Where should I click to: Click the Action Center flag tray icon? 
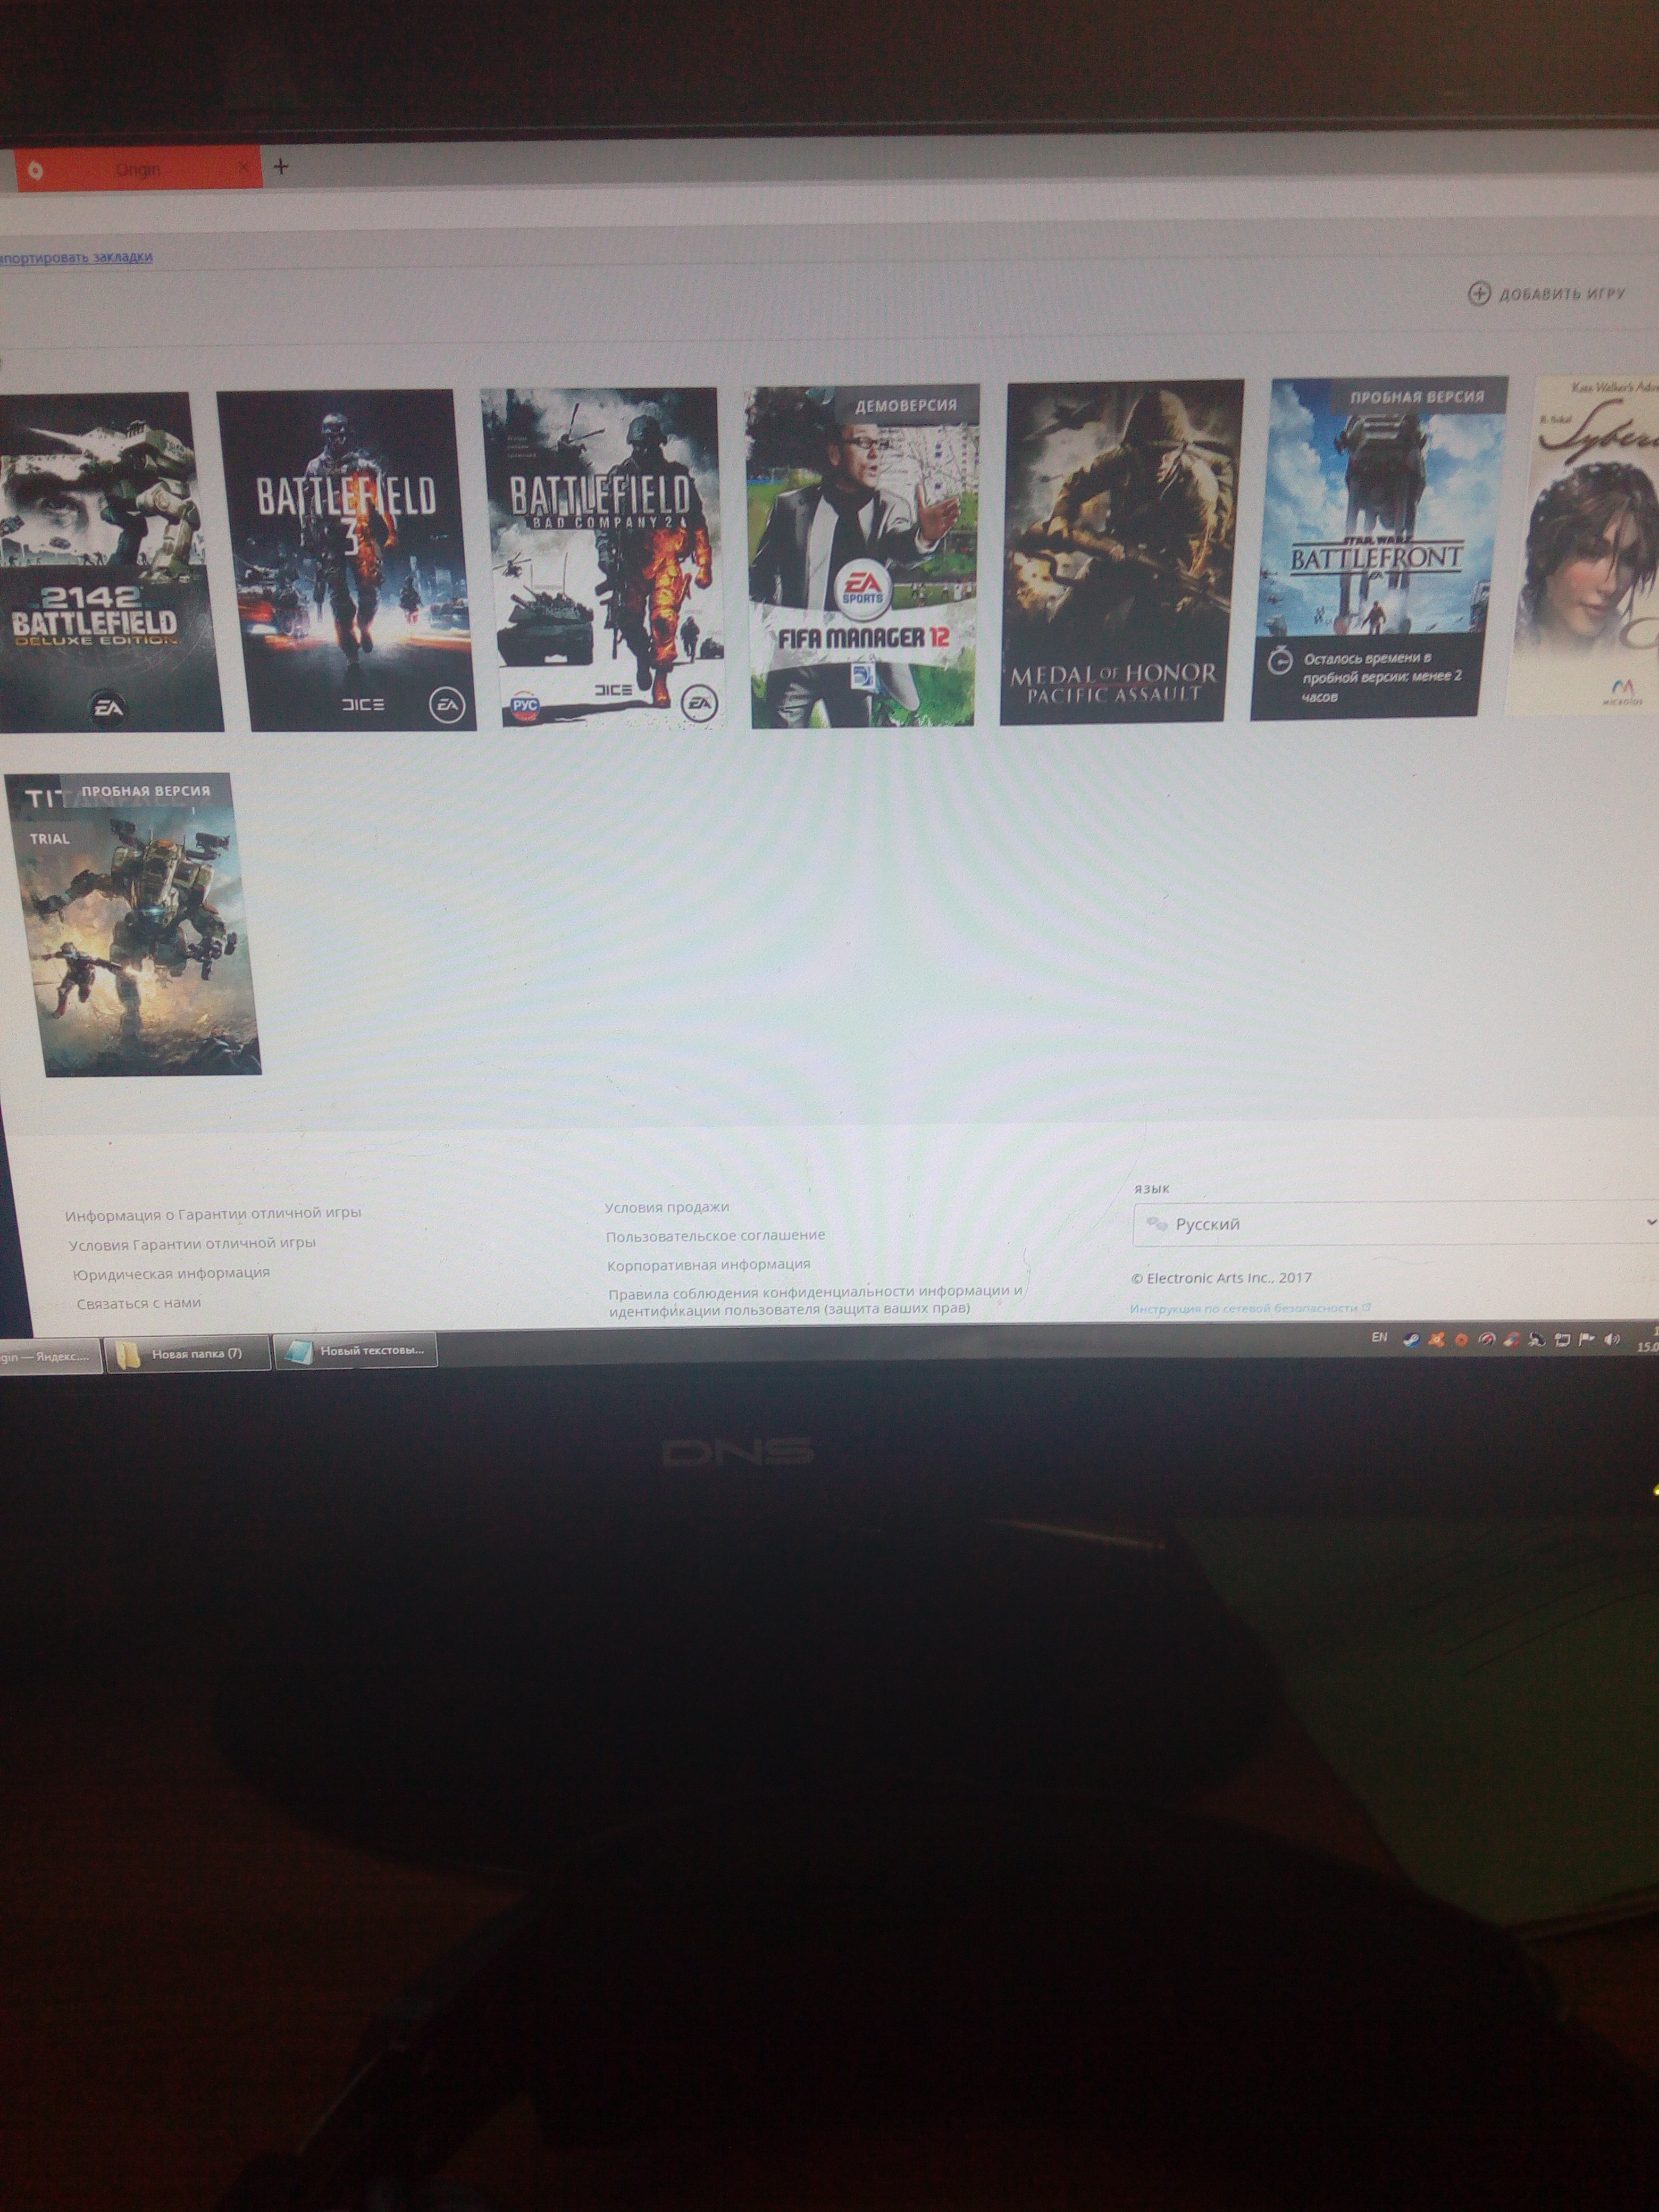tap(1587, 1339)
